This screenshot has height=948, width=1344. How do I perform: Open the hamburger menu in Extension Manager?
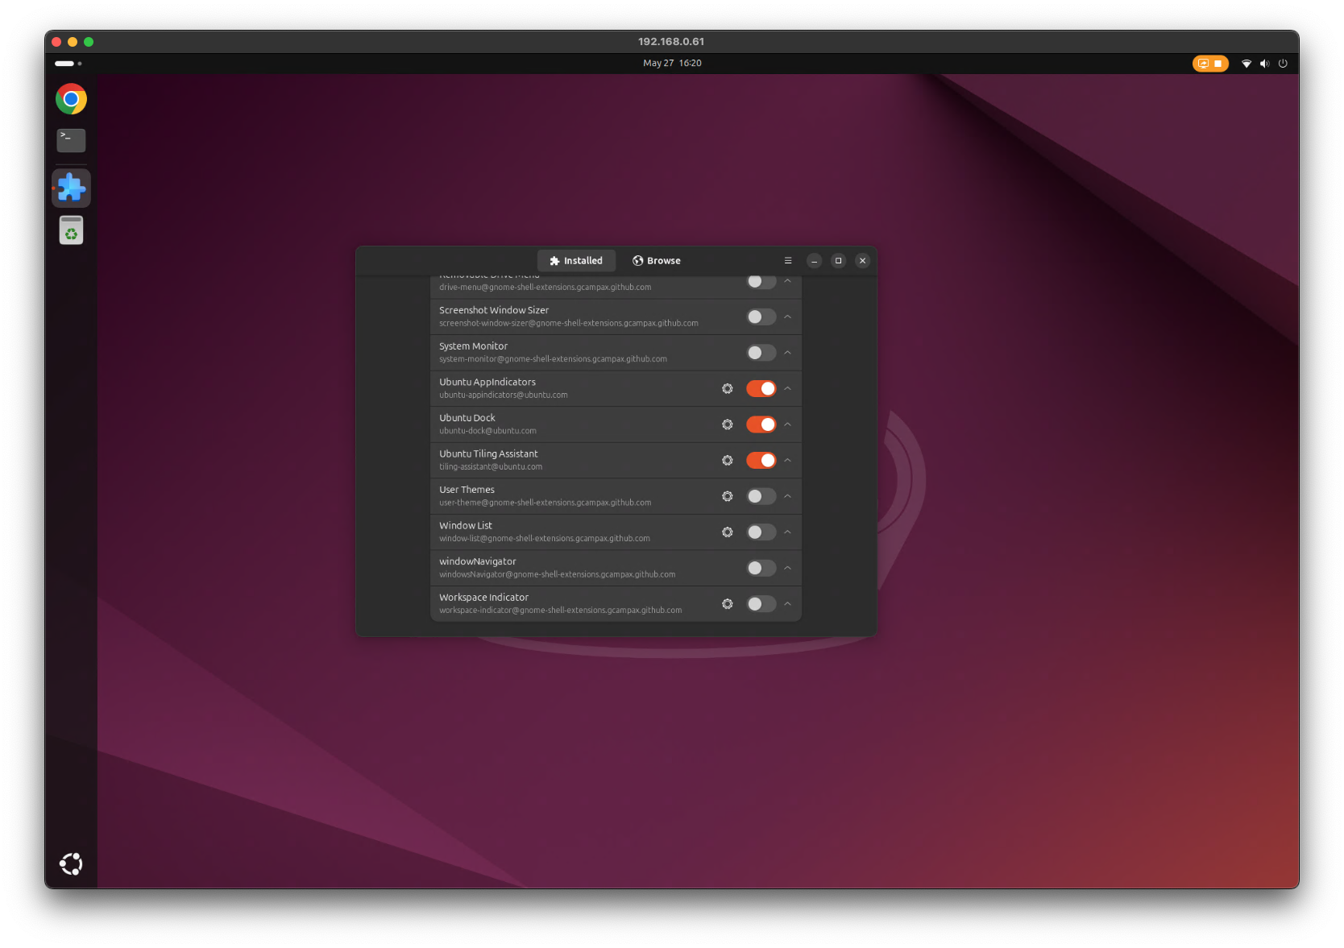point(788,261)
